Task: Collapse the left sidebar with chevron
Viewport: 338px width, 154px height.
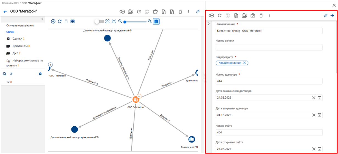Action: click(42, 19)
